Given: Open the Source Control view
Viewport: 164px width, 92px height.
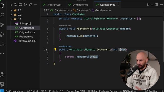Looking at the screenshot, I should pos(2,25).
